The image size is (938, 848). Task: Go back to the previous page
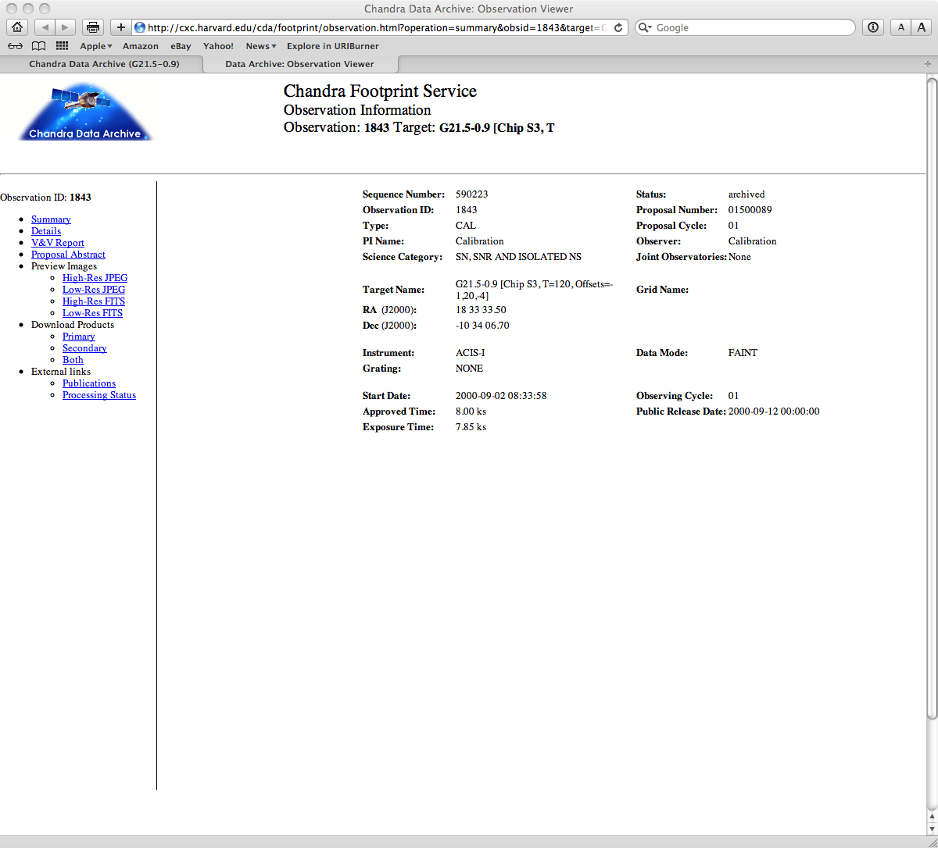(45, 27)
